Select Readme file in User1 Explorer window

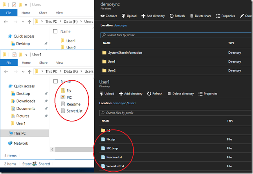[71, 104]
